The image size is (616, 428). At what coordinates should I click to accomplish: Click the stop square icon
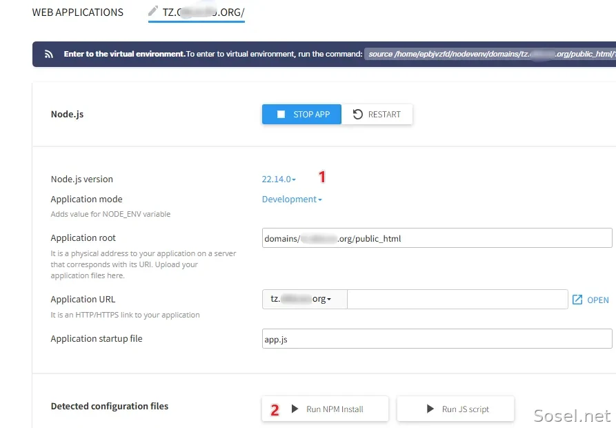tap(281, 115)
